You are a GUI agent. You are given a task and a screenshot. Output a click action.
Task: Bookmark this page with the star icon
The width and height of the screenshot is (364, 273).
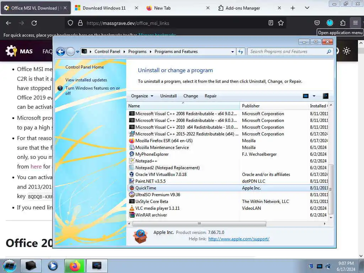pyautogui.click(x=281, y=23)
